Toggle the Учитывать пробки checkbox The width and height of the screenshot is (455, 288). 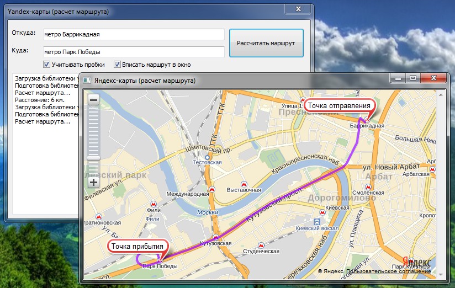pos(46,65)
